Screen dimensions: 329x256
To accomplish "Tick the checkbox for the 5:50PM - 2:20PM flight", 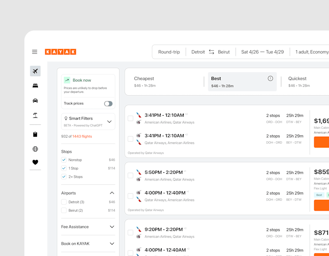I will pyautogui.click(x=131, y=176).
